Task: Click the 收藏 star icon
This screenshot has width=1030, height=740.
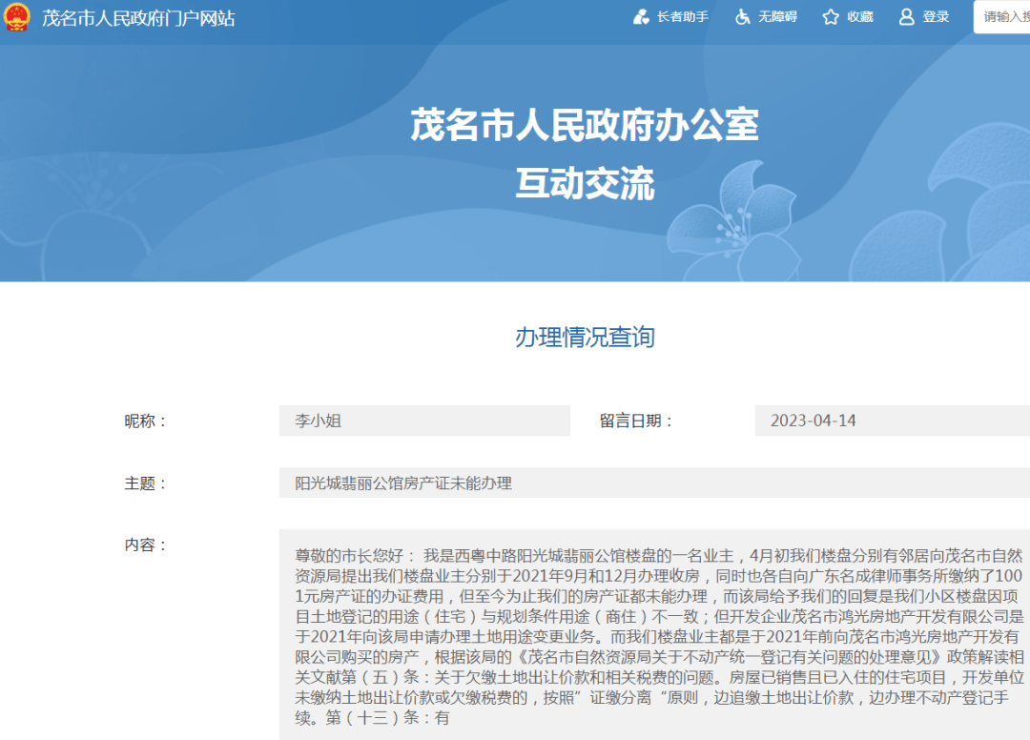Action: click(831, 17)
